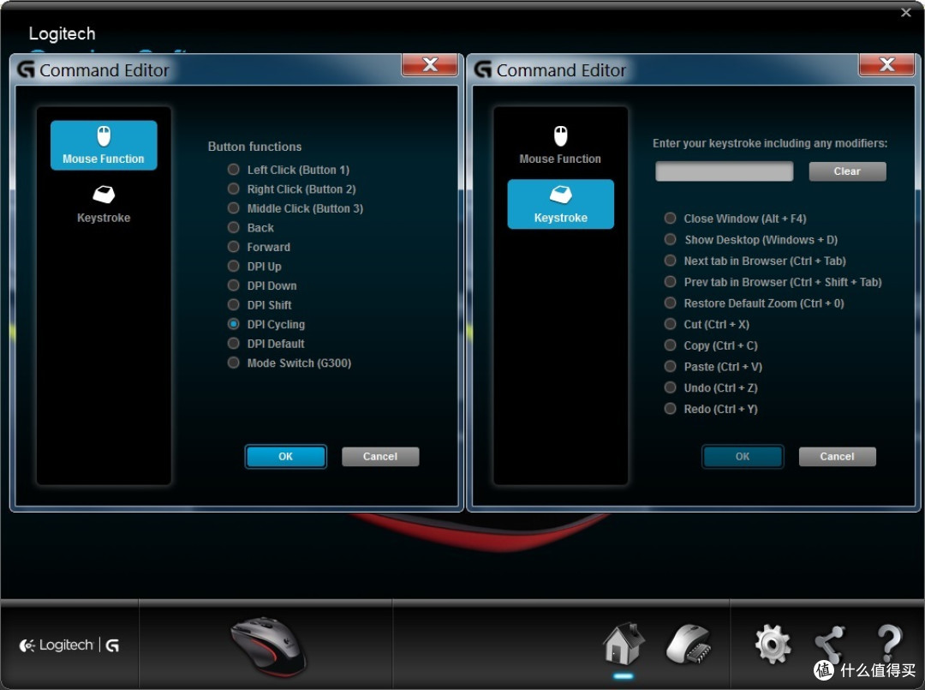925x690 pixels.
Task: Choose Middle Click (Button 3) radio option
Action: point(234,208)
